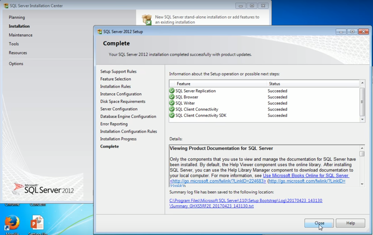The width and height of the screenshot is (373, 235).
Task: Click the SQL Server 2012 Setup title bar icon
Action: 99,32
